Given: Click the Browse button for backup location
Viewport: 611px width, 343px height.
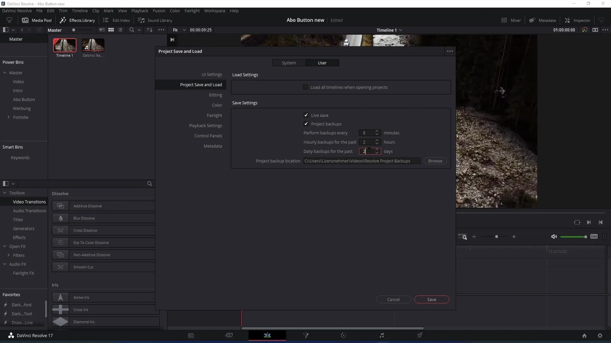Looking at the screenshot, I should (x=435, y=161).
